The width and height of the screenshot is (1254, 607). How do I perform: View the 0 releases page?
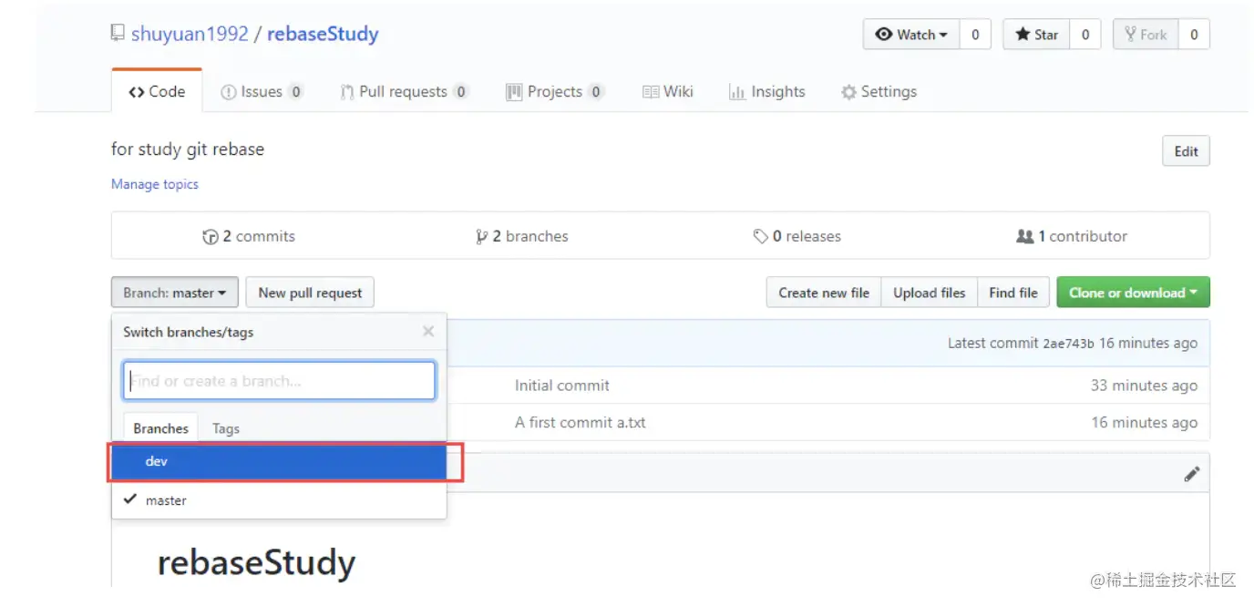pyautogui.click(x=797, y=236)
